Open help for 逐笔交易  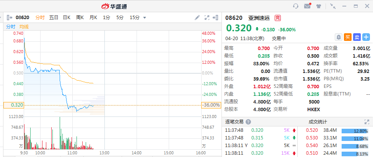click(x=248, y=122)
